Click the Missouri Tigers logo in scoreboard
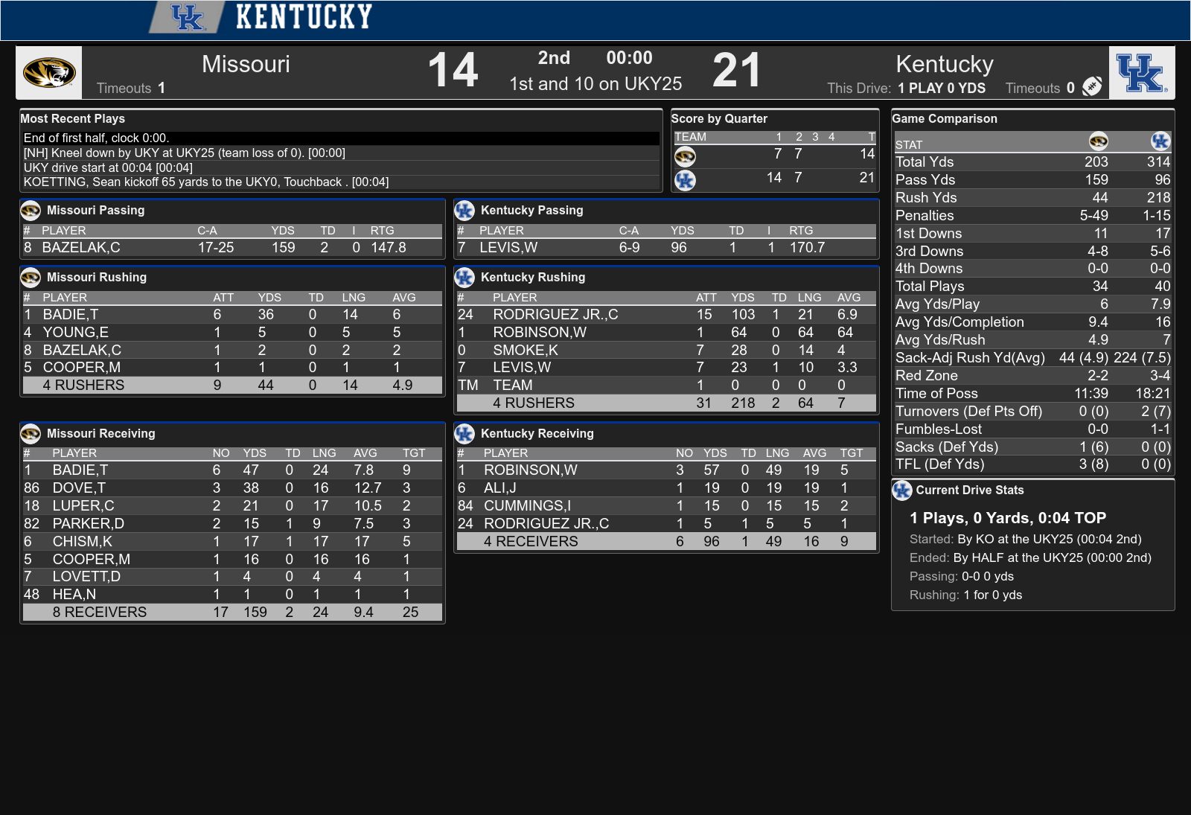 tap(49, 73)
